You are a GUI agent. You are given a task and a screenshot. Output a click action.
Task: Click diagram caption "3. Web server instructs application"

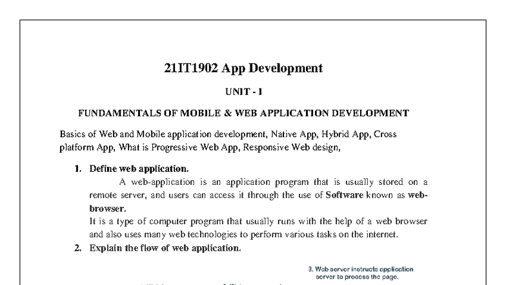coord(361,269)
